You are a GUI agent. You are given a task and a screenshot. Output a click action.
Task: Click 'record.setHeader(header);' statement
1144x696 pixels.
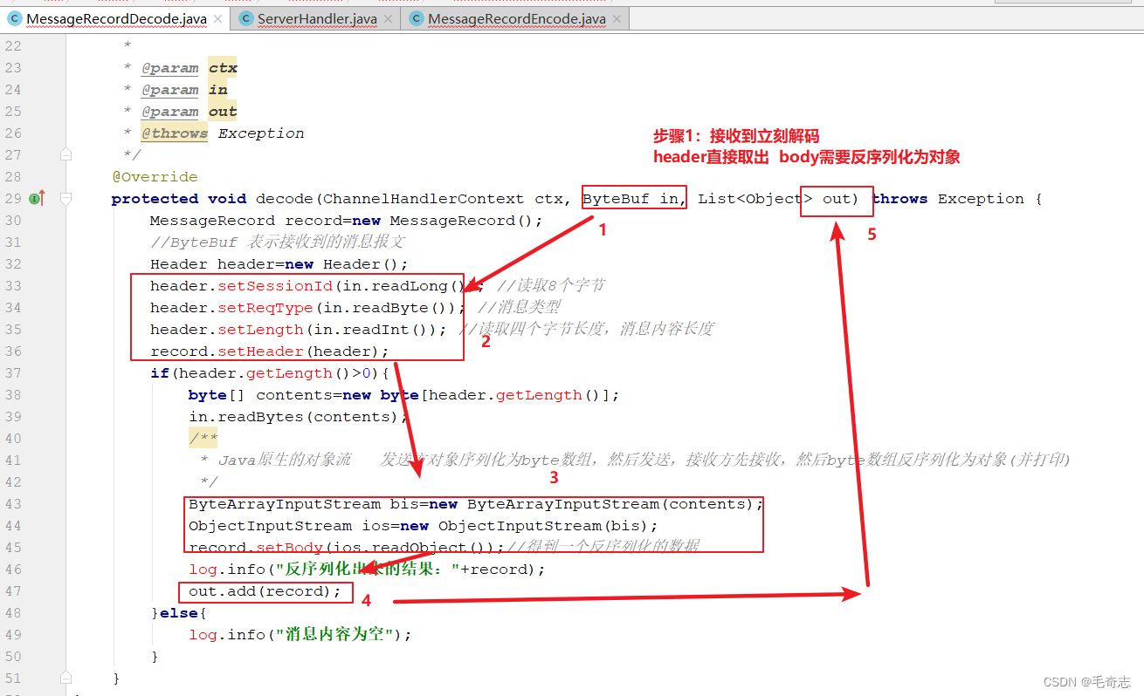269,351
